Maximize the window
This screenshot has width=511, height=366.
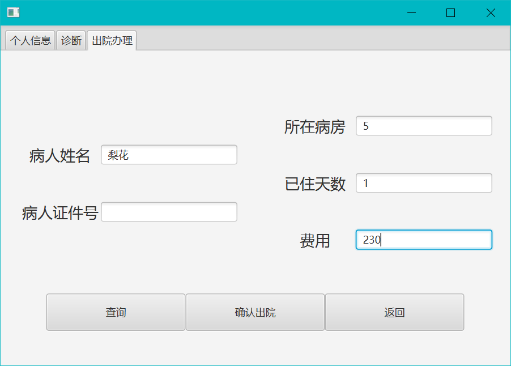[451, 12]
